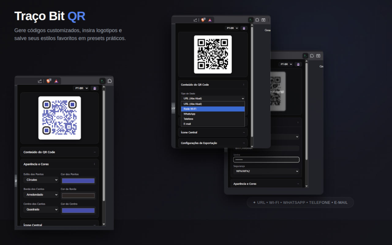Click scroll up arrow in left window

104,87
